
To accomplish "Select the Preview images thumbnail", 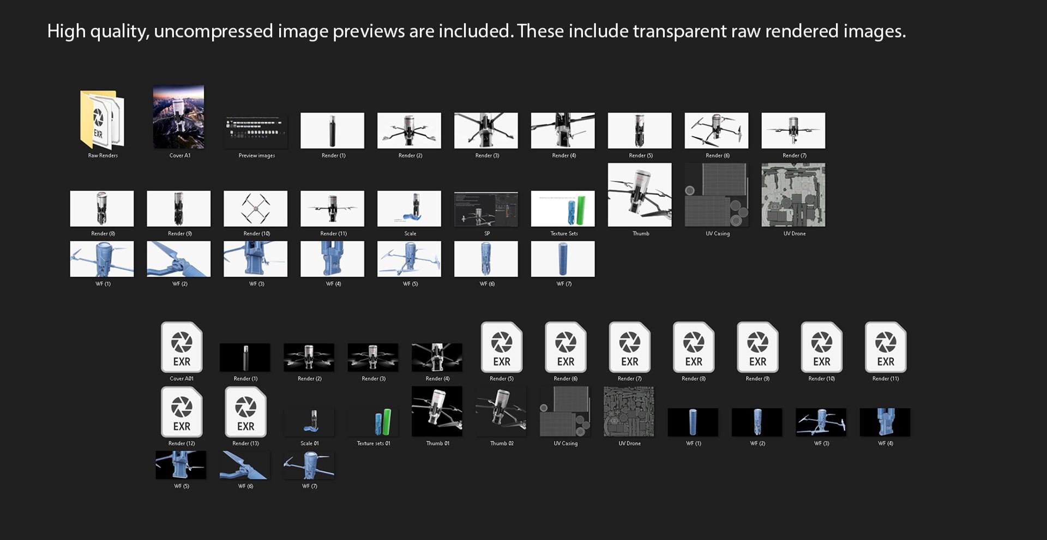I will tap(256, 131).
